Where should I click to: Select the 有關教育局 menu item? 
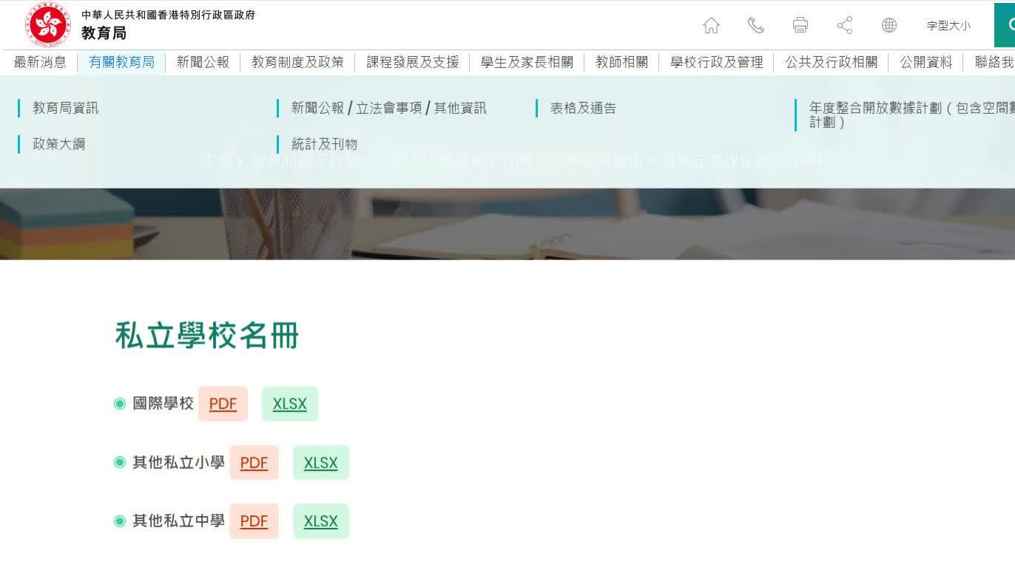tap(121, 62)
